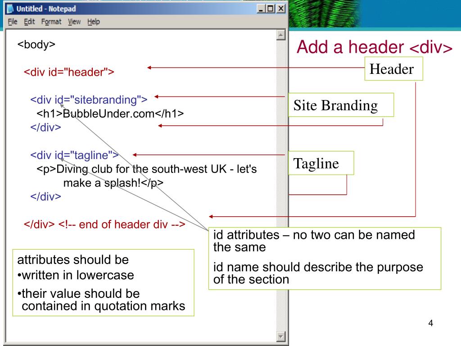461x346 pixels.
Task: Click the scroll up arrow in Notepad
Action: point(281,35)
